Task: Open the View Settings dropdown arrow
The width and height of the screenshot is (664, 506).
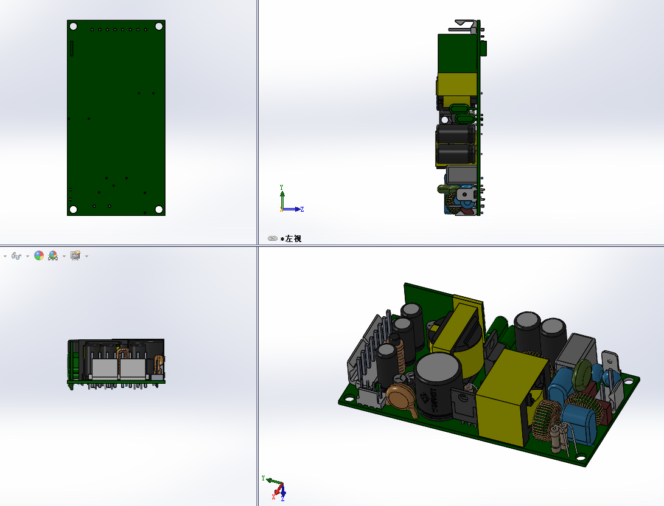Action: 86,256
